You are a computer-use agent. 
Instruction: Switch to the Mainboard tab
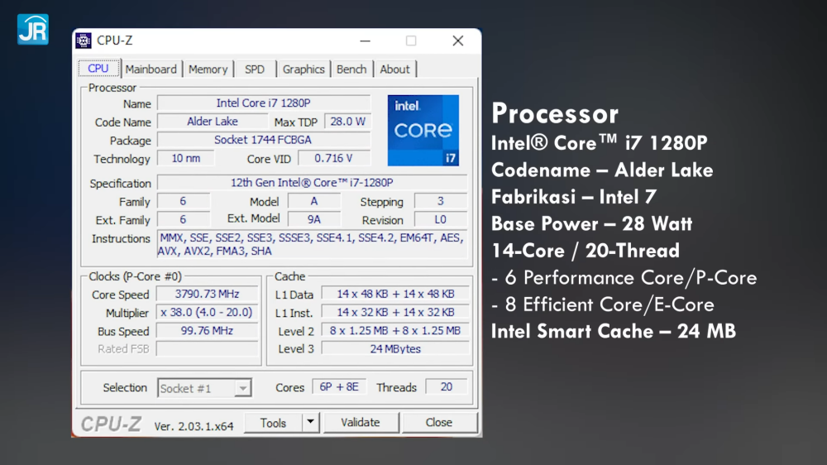[151, 70]
